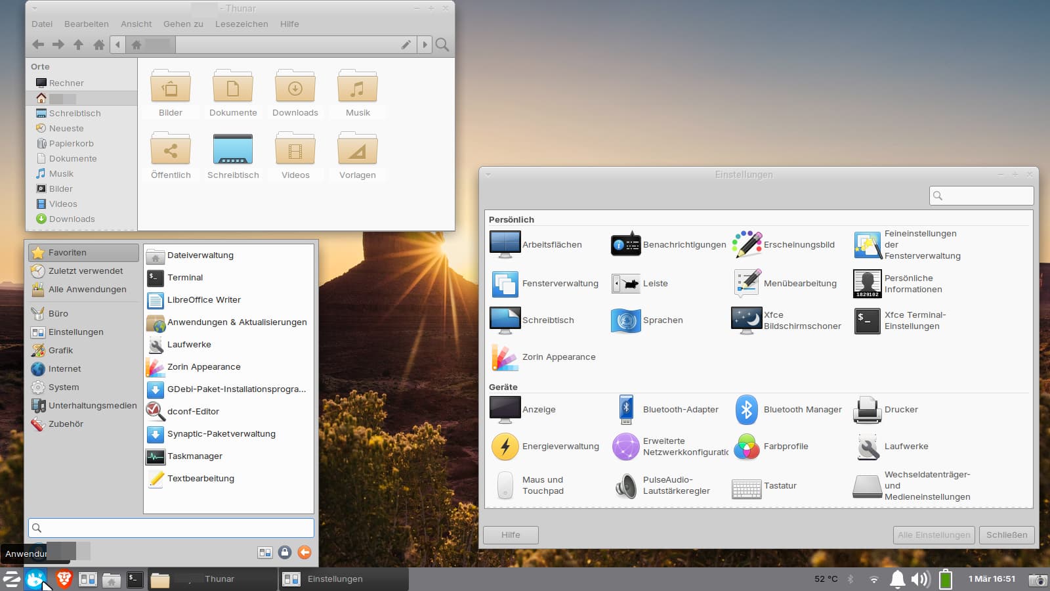This screenshot has height=591, width=1050.
Task: Toggle the path edit pencil button
Action: coord(406,45)
